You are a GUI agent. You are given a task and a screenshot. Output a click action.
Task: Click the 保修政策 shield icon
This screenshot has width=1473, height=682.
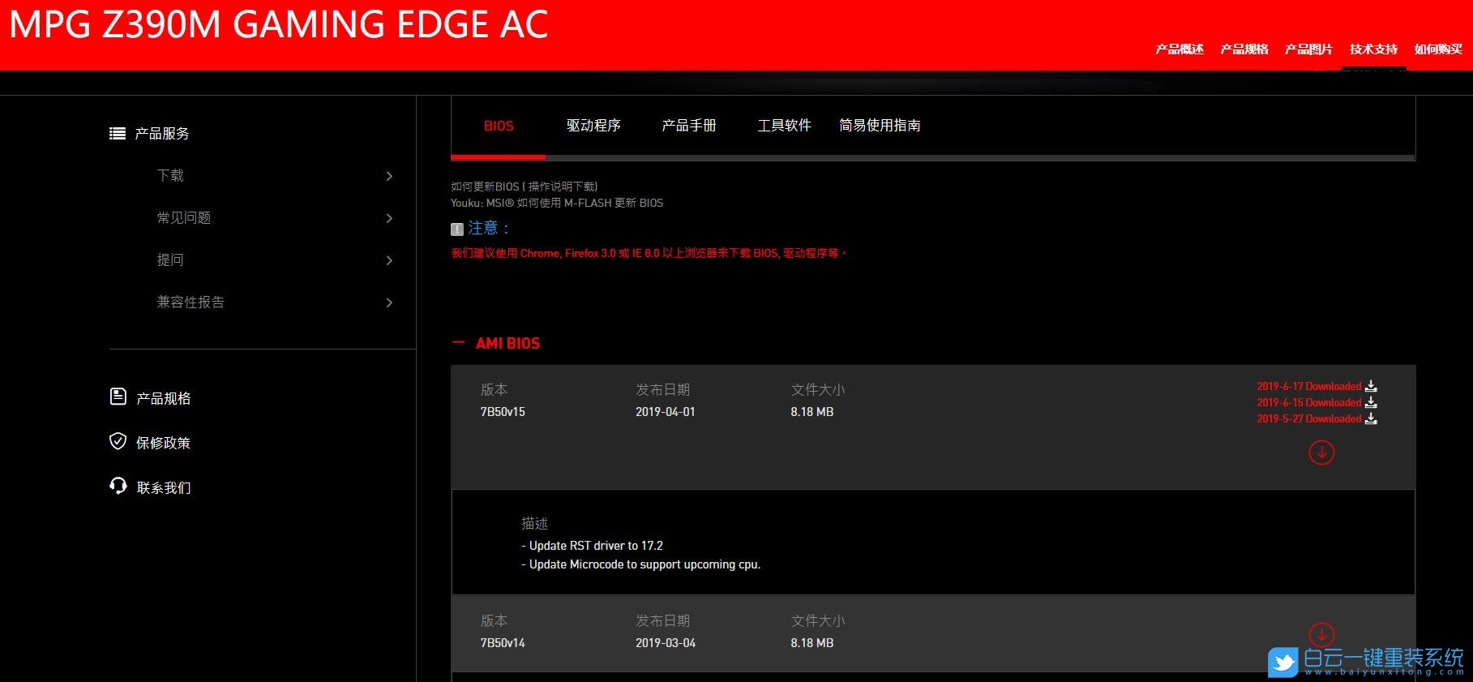coord(118,441)
